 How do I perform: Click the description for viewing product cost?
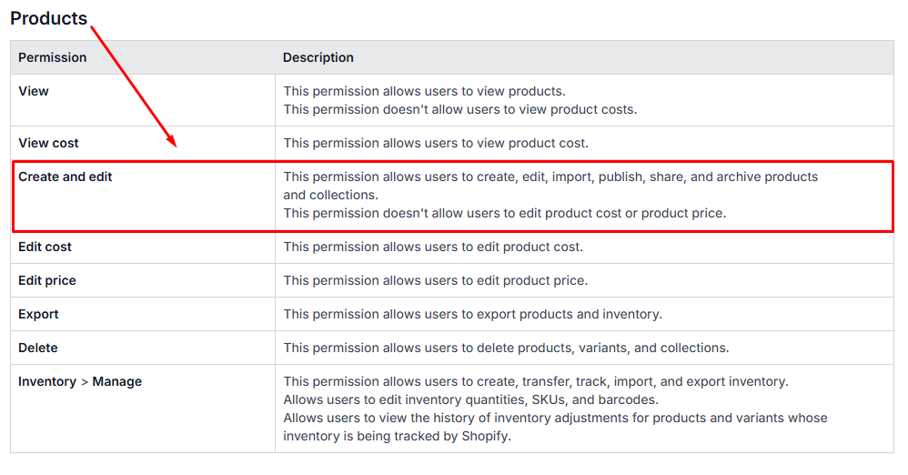pos(436,143)
